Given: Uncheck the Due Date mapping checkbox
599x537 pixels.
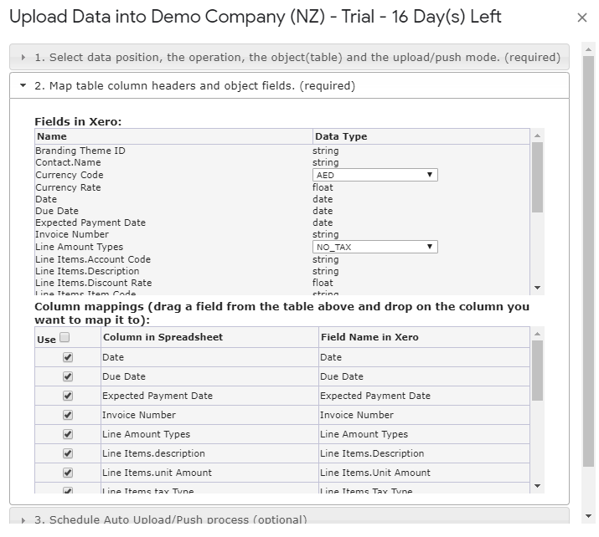Looking at the screenshot, I should pyautogui.click(x=68, y=376).
